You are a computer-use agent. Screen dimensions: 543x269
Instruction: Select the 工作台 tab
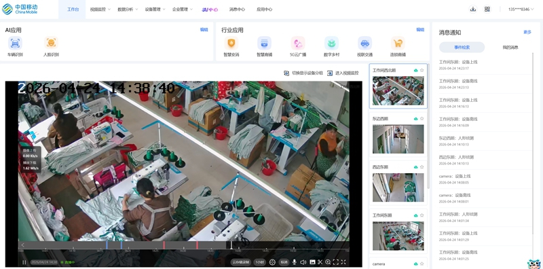(x=73, y=10)
